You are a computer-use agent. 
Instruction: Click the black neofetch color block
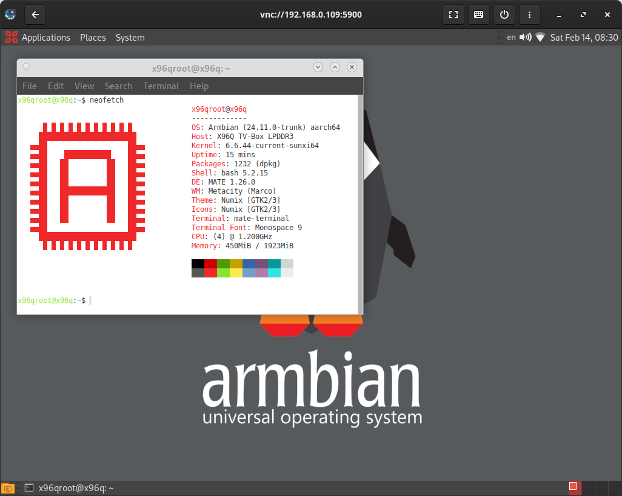[x=198, y=263]
